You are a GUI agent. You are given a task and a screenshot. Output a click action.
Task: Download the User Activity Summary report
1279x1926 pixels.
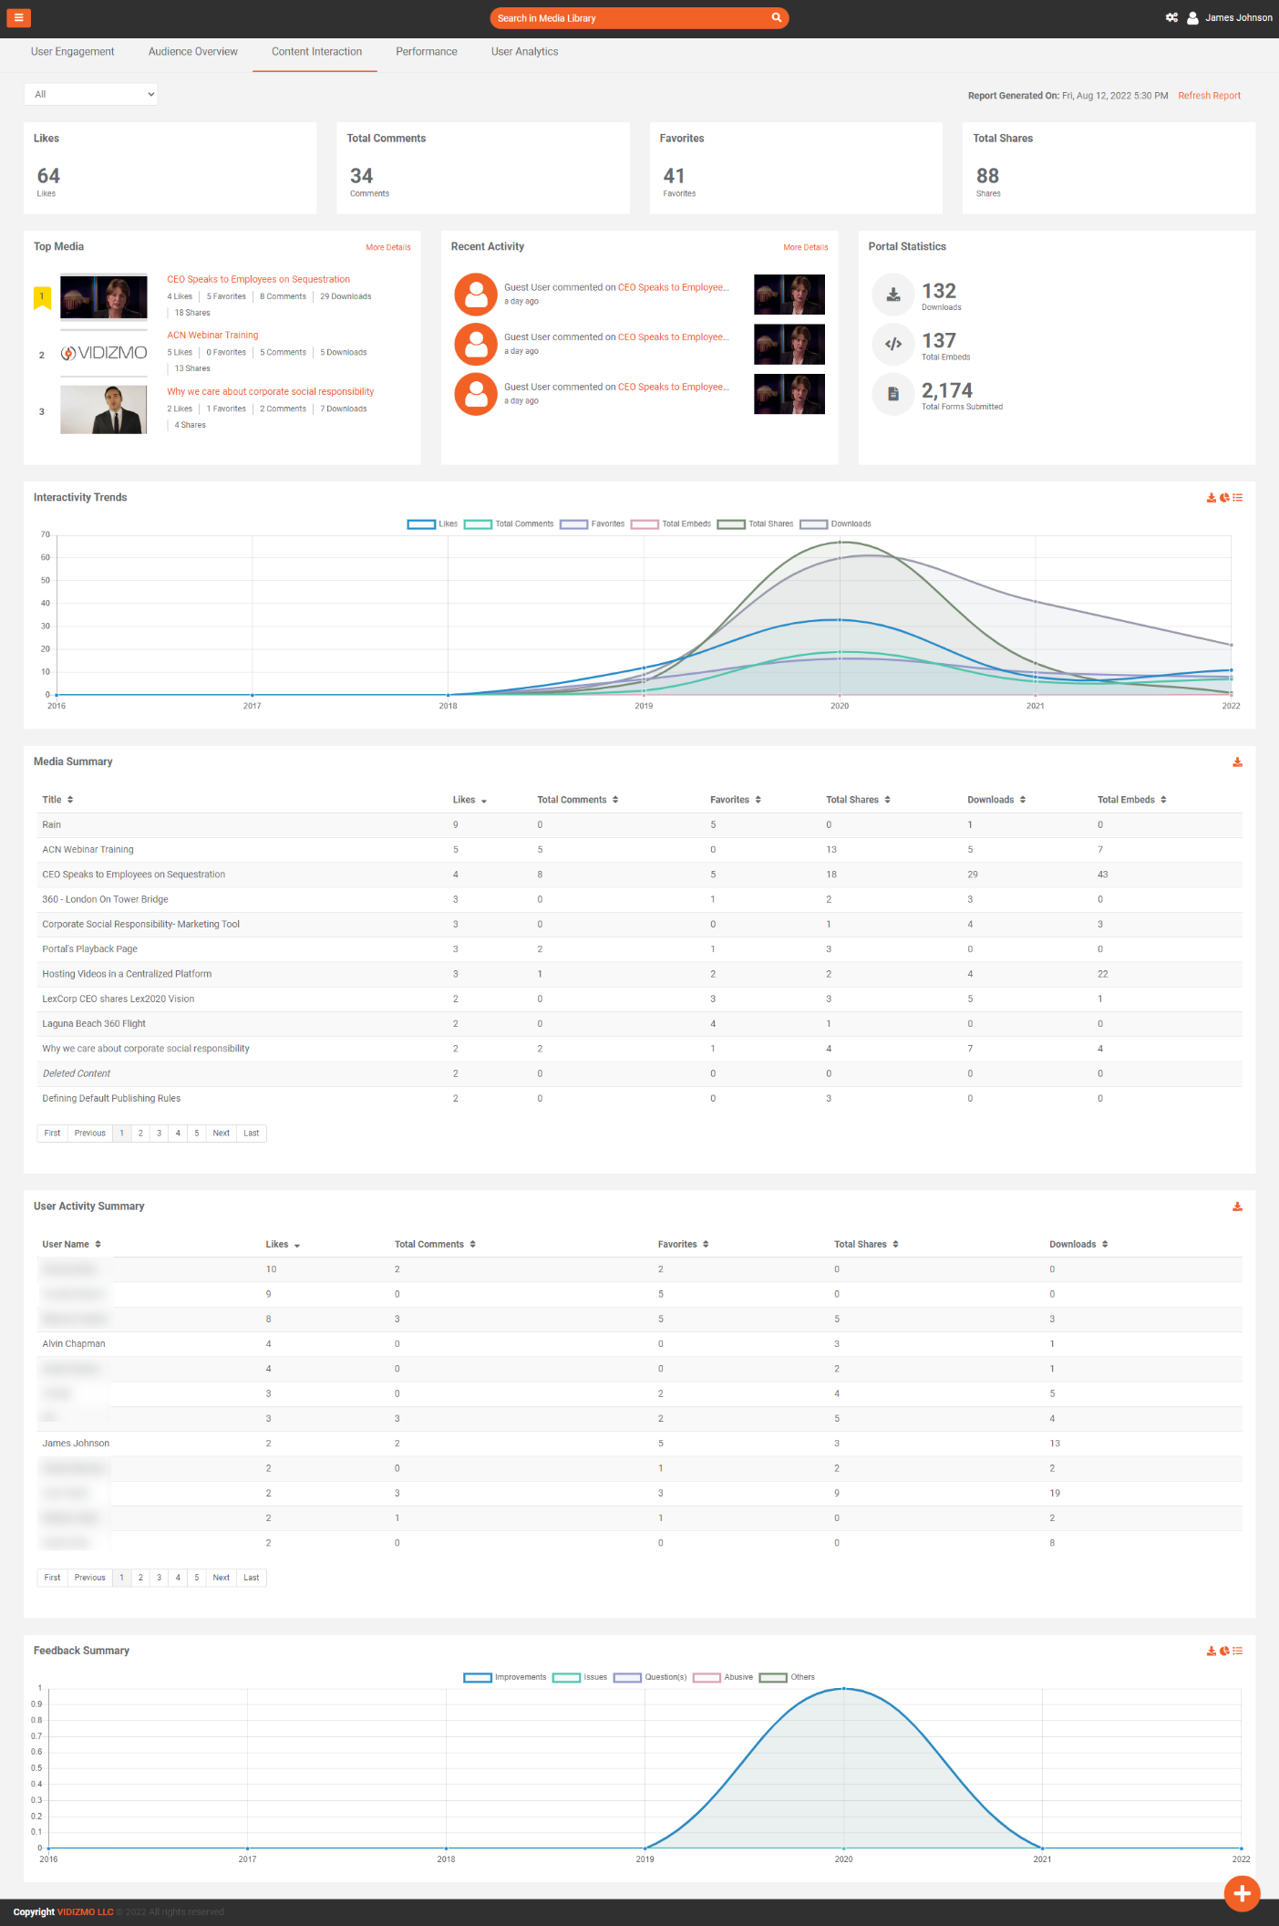pyautogui.click(x=1237, y=1206)
